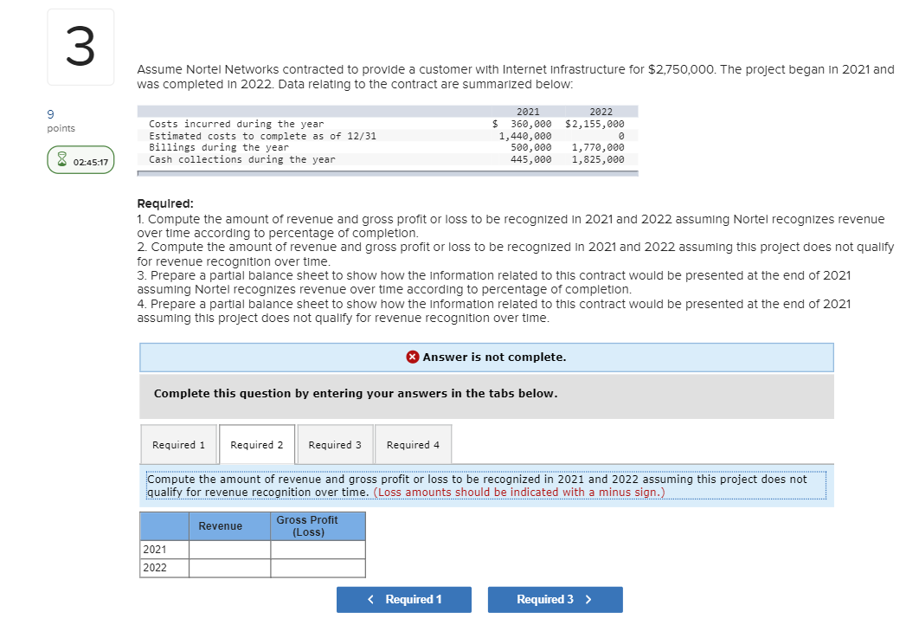Viewport: 919px width, 625px height.
Task: Click the Answer is not complete banner
Action: tap(486, 357)
